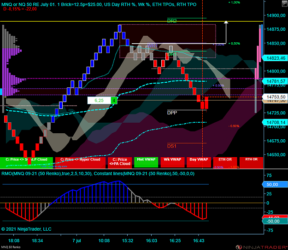Click the 14708,14 price marker on axis
This screenshot has width=288, height=250.
click(x=275, y=122)
